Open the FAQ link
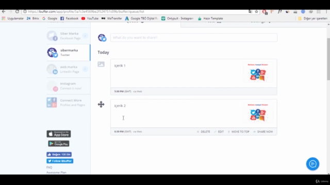 click(49, 168)
